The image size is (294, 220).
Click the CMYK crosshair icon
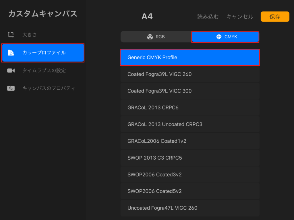pyautogui.click(x=218, y=37)
